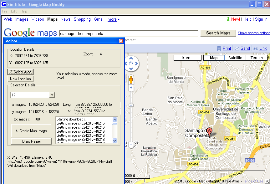Select the Street View pegman icon
The width and height of the screenshot is (270, 184).
(x=131, y=79)
